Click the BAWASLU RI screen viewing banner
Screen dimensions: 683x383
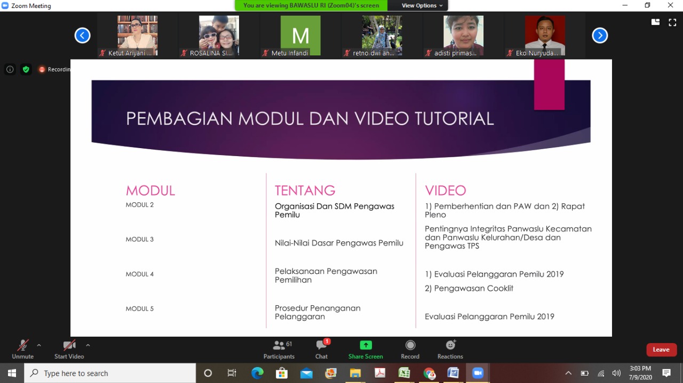pos(309,5)
